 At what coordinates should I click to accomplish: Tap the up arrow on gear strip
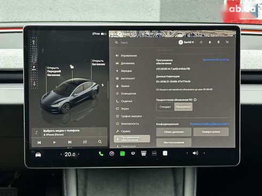(34, 42)
